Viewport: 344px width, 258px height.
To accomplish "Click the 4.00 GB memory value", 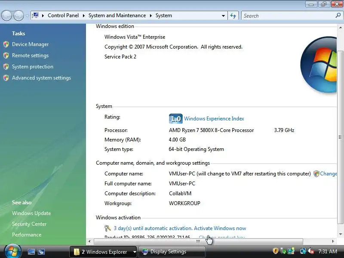I will click(x=177, y=140).
